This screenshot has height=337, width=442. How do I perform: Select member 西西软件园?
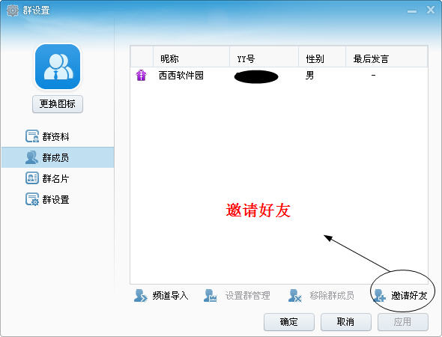coord(279,76)
